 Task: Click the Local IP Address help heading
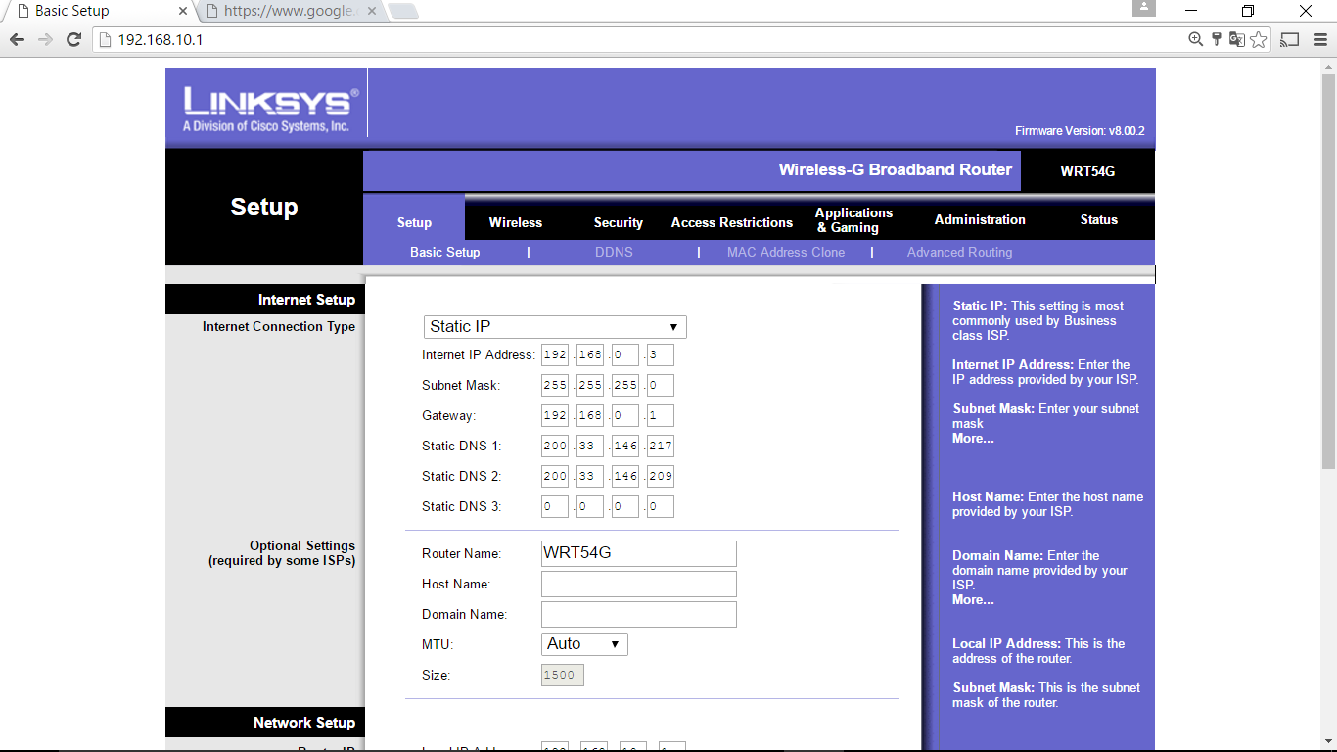click(x=1006, y=644)
